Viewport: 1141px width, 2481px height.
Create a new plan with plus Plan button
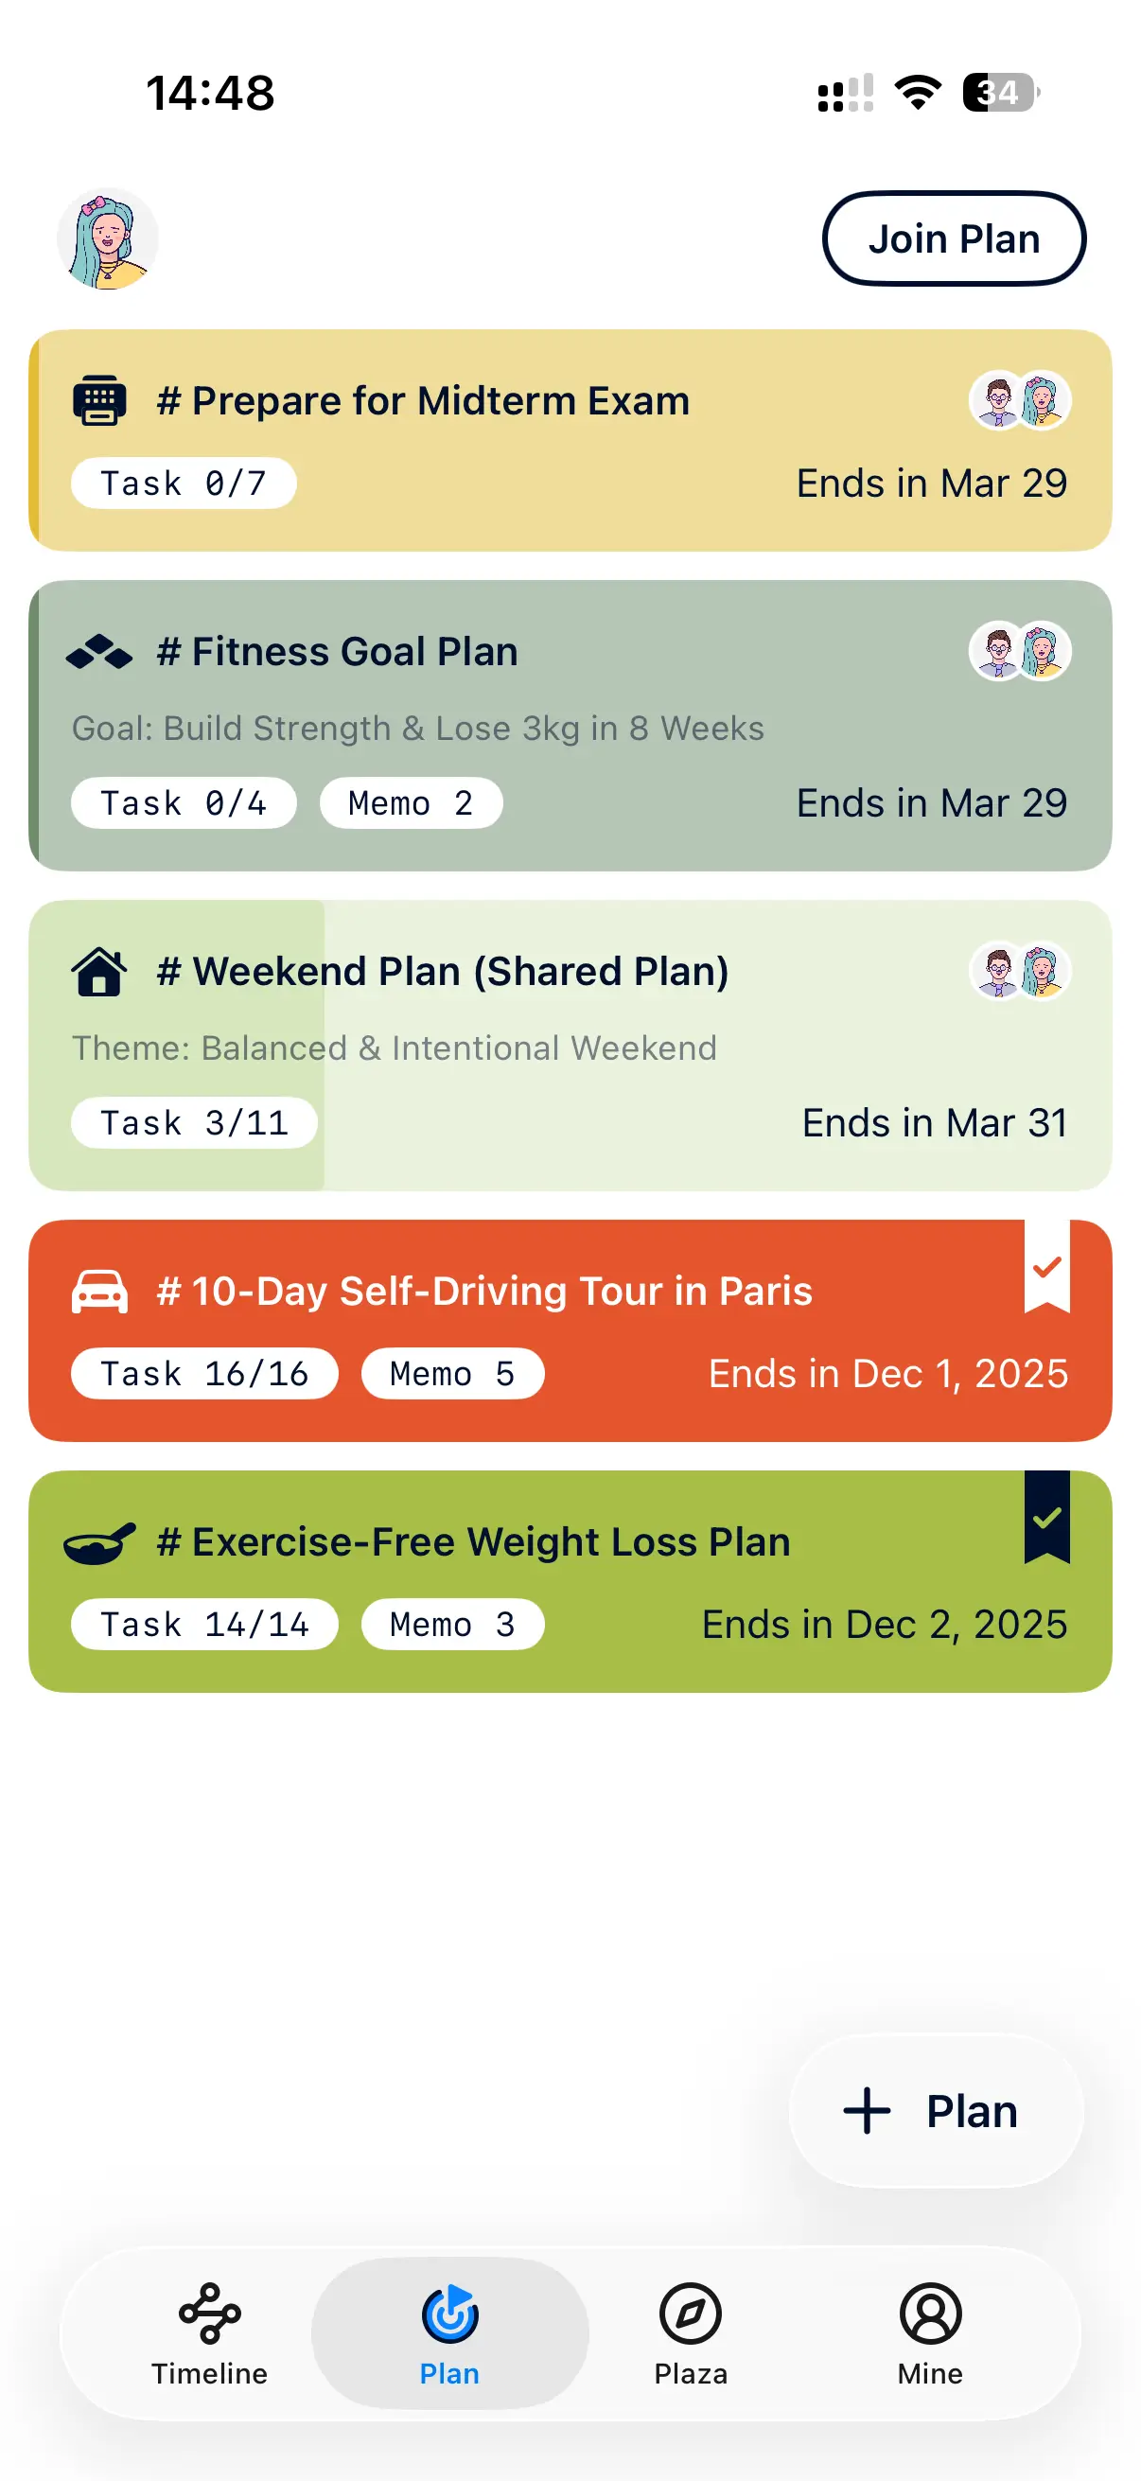coord(935,2111)
